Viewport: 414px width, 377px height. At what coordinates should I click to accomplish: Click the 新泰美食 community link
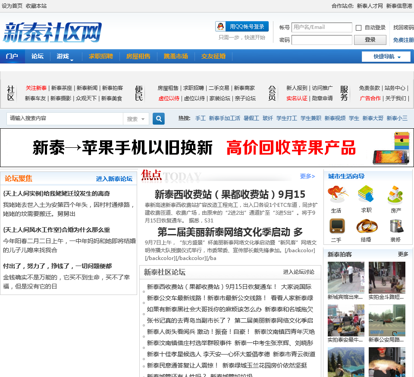click(112, 98)
